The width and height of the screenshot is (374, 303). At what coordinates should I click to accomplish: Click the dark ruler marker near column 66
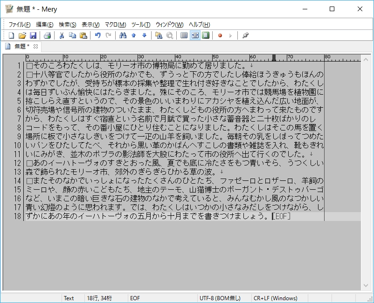point(274,58)
